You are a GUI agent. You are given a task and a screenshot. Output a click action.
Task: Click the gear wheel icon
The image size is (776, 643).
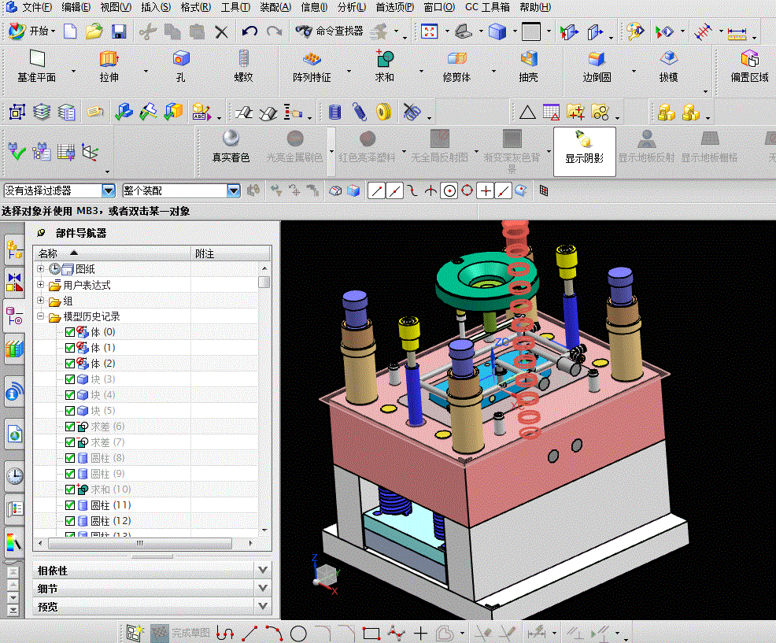pos(383,113)
